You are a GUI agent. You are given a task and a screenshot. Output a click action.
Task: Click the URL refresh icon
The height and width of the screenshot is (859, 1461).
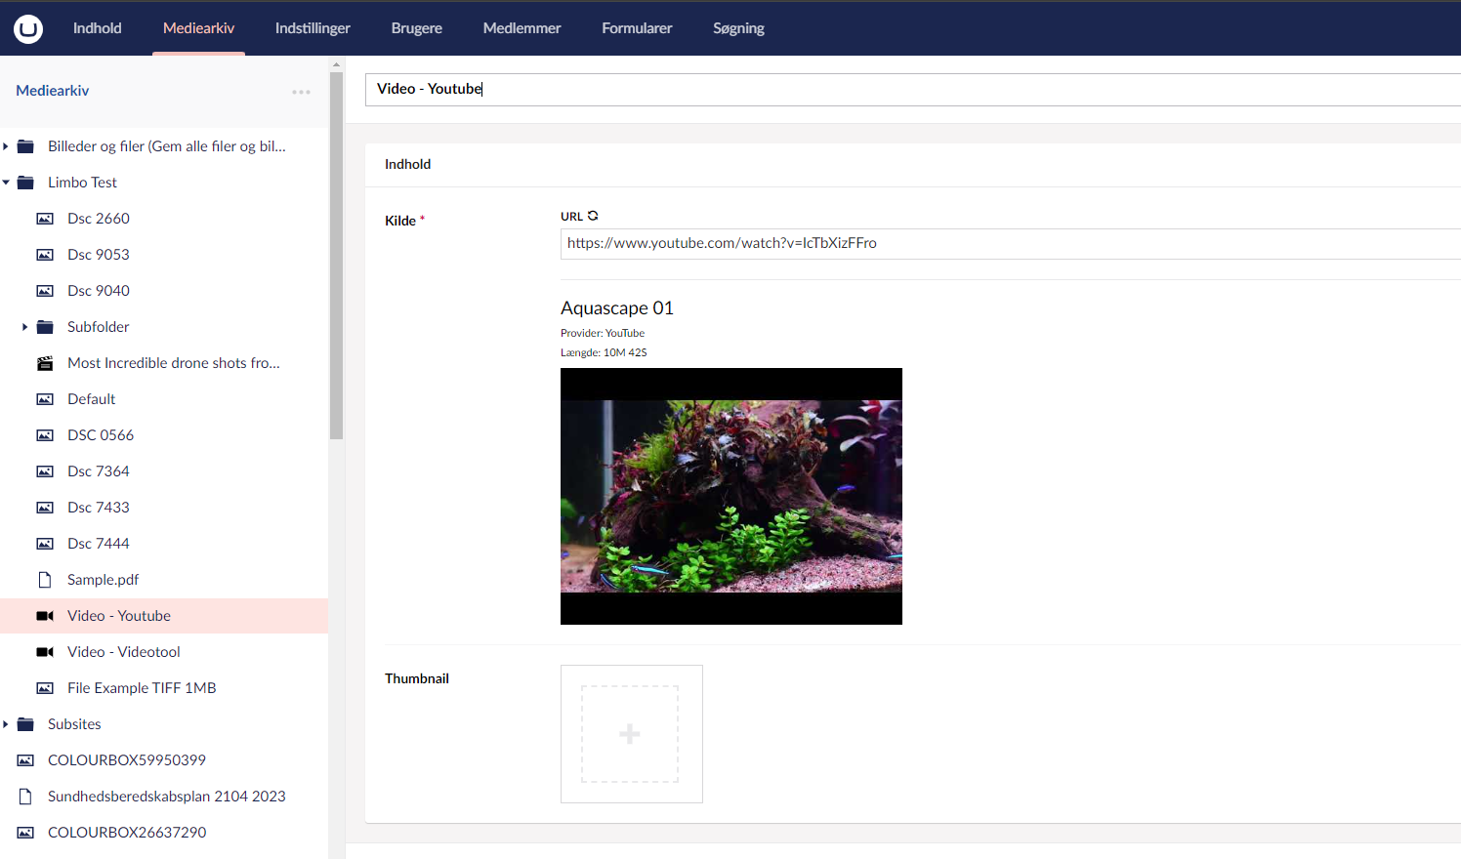click(x=593, y=216)
